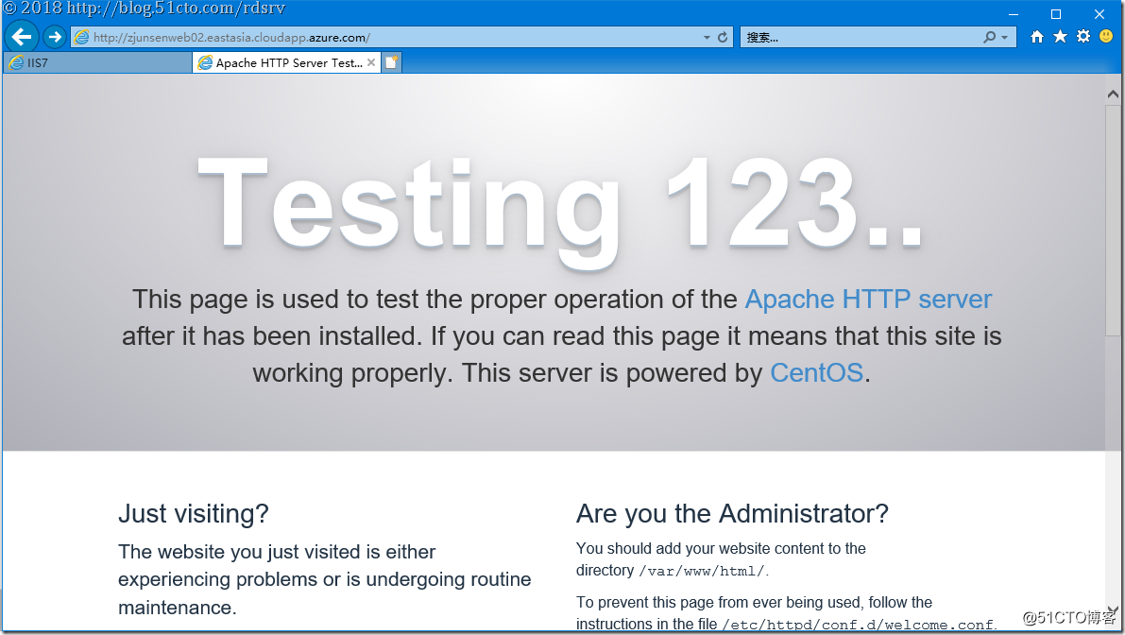Select the Apache HTTP Server Test tab

287,63
